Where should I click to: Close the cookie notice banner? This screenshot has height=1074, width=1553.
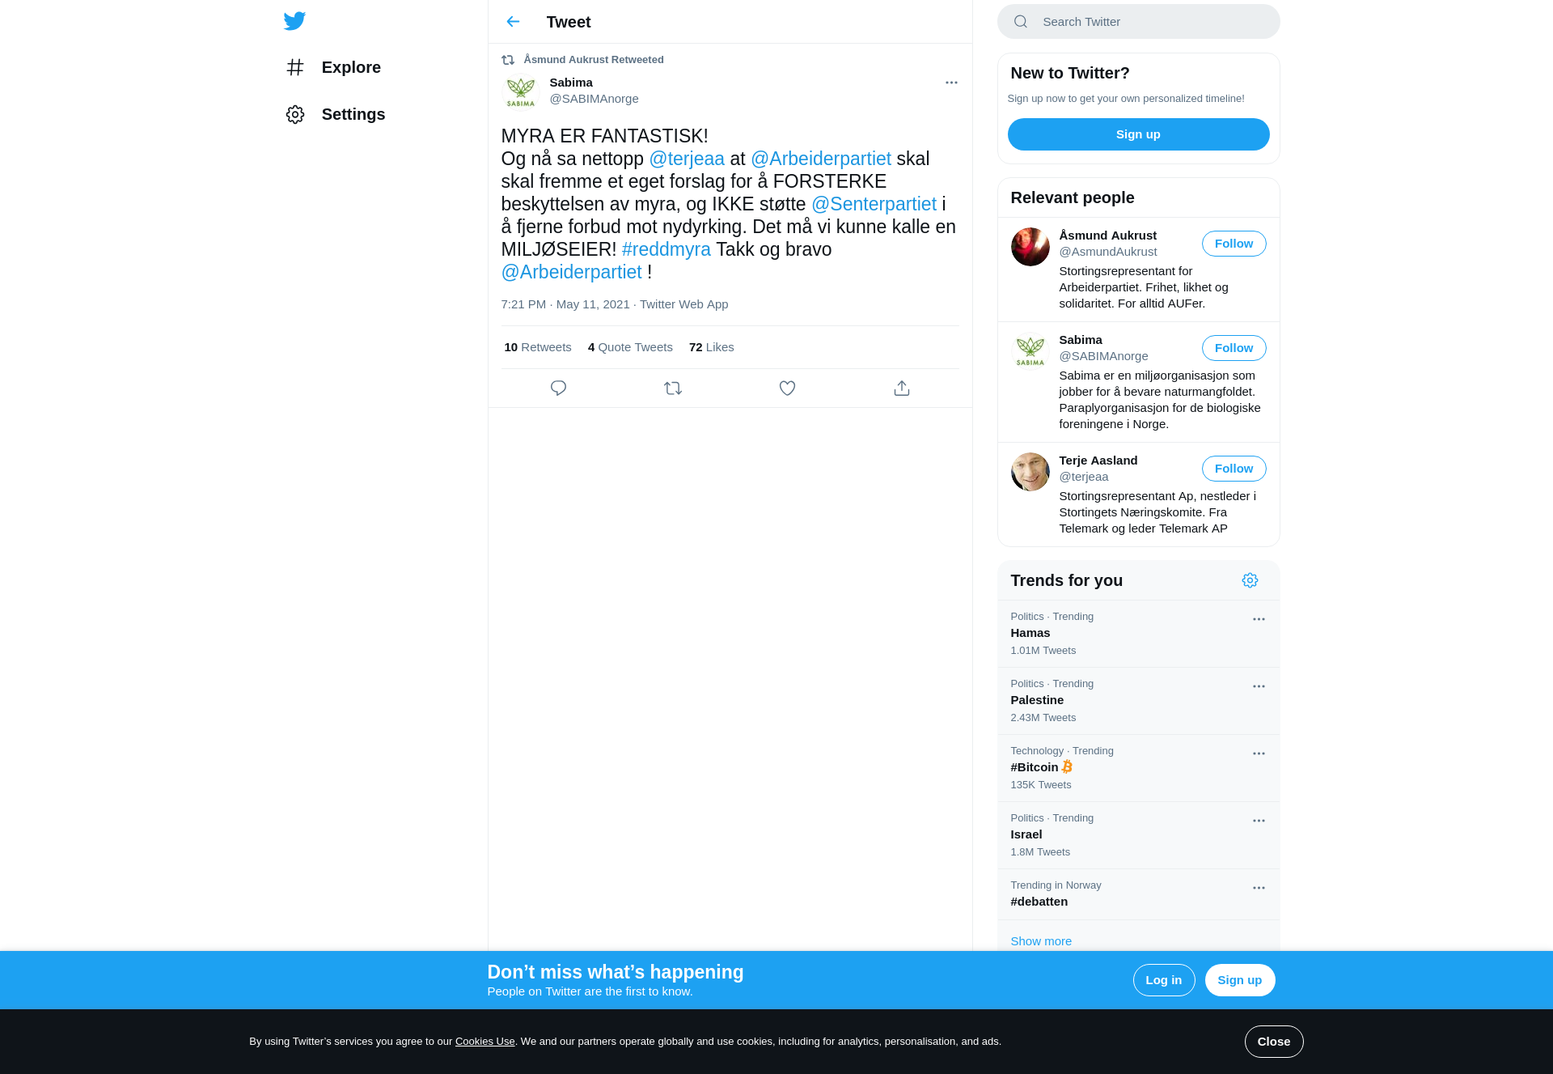pyautogui.click(x=1274, y=1042)
